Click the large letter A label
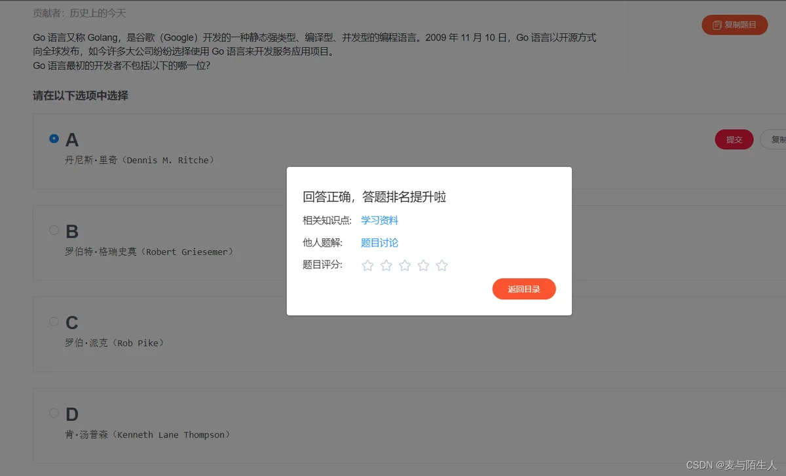The image size is (786, 476). pyautogui.click(x=72, y=140)
